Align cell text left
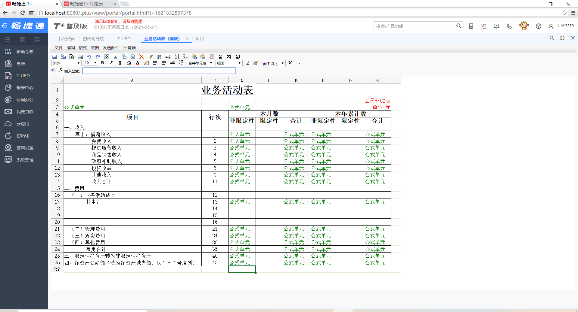This screenshot has width=578, height=312. [155, 63]
